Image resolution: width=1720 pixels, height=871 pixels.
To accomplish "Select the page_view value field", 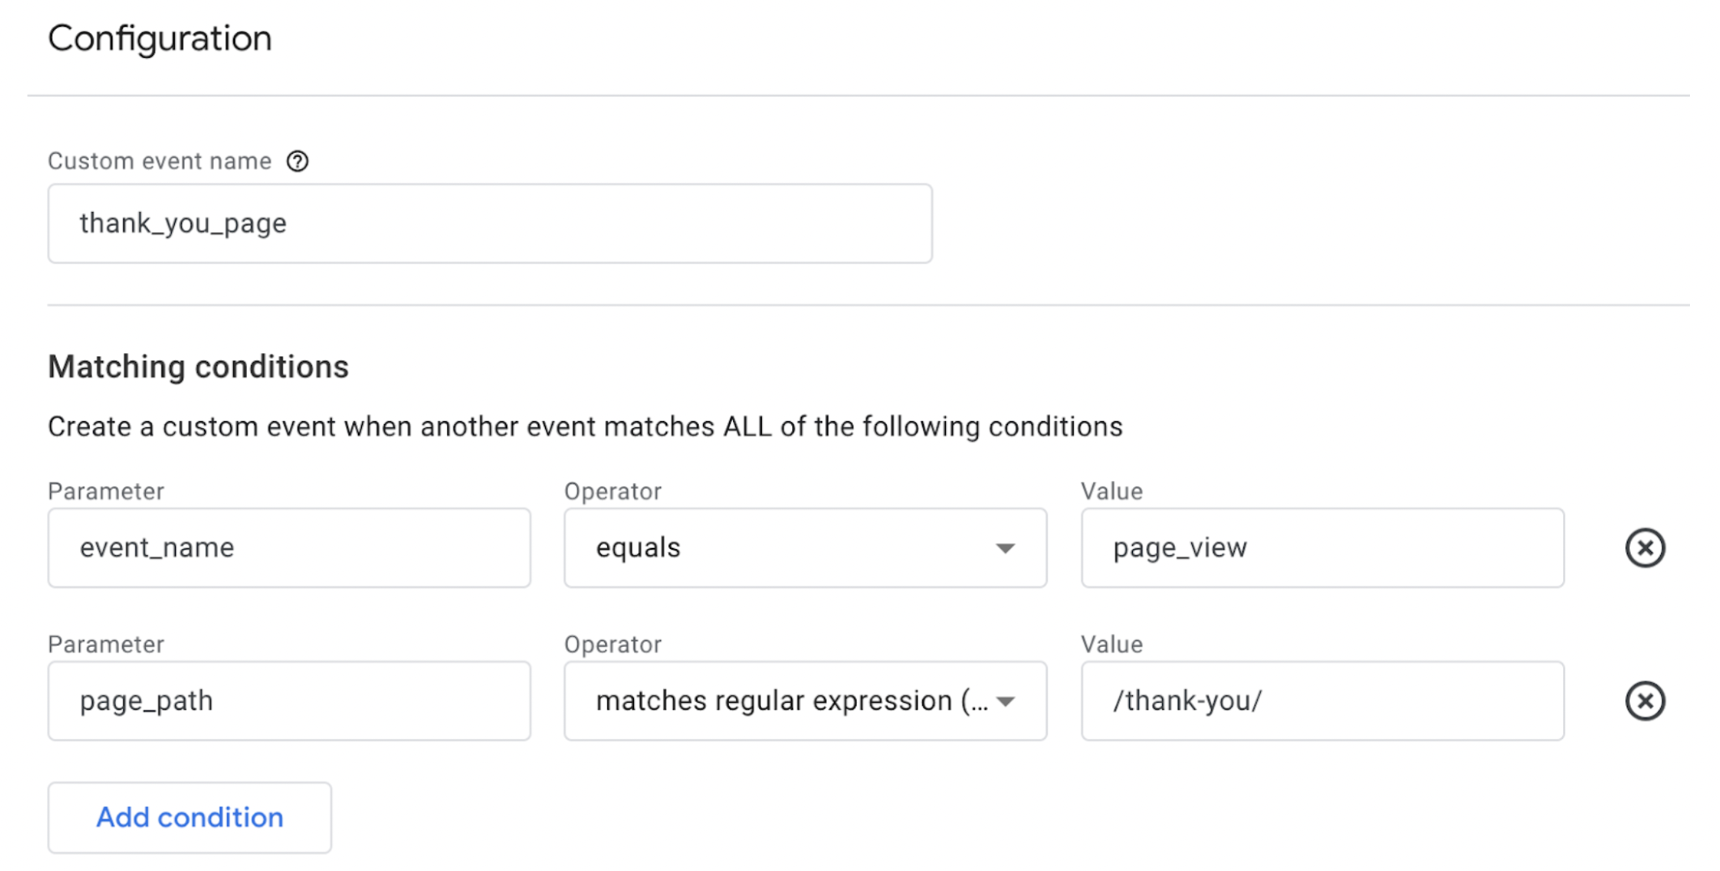I will pyautogui.click(x=1322, y=548).
